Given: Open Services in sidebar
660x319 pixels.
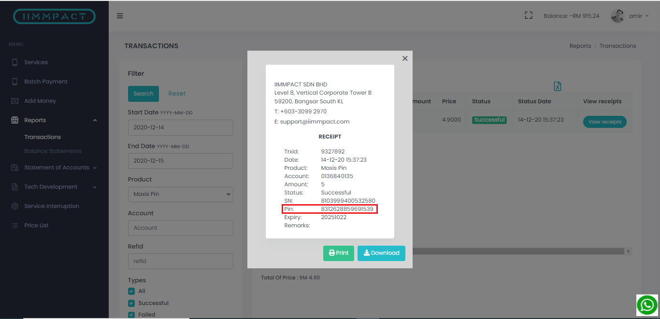Looking at the screenshot, I should point(36,62).
